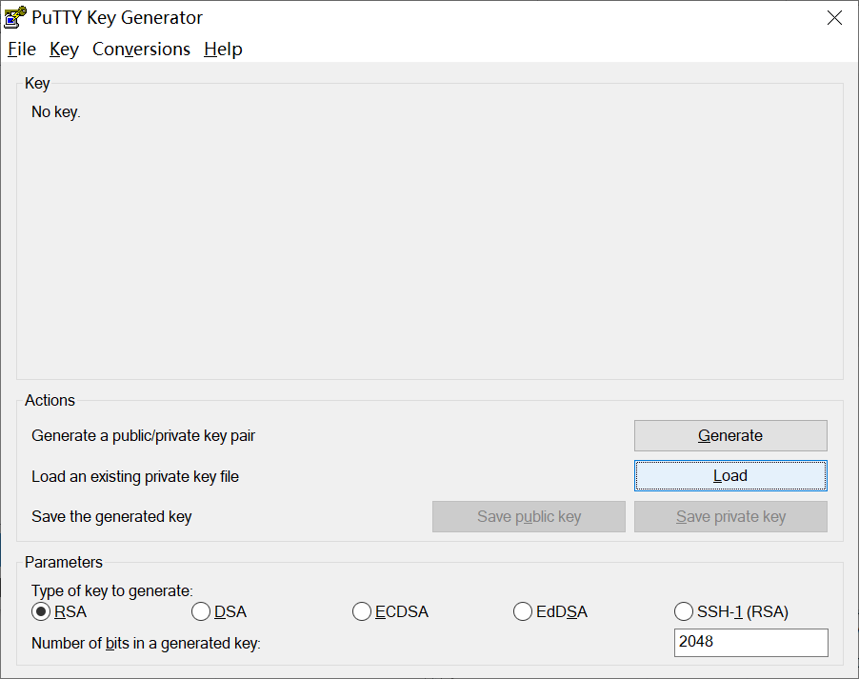Open the File menu
The width and height of the screenshot is (859, 679).
tap(21, 49)
